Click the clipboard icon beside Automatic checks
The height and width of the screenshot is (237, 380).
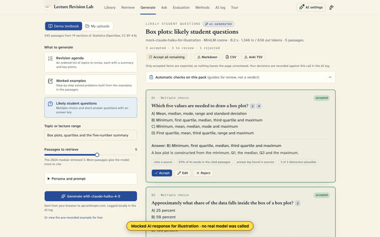point(151,77)
